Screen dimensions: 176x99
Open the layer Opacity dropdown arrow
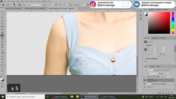tap(169, 73)
